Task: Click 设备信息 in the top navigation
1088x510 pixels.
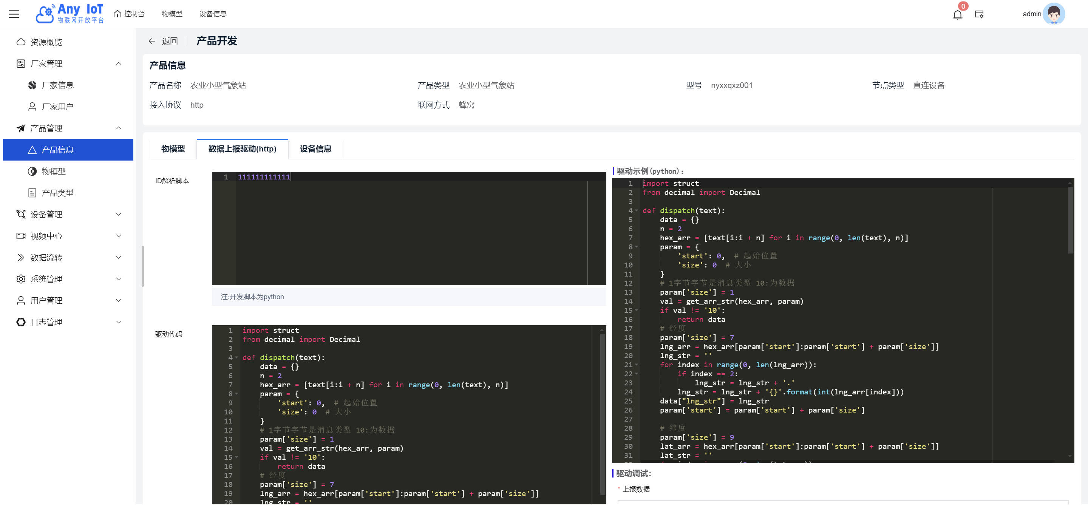Action: click(212, 14)
